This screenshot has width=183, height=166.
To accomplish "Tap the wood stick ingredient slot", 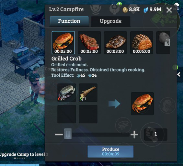I will pos(88,93).
